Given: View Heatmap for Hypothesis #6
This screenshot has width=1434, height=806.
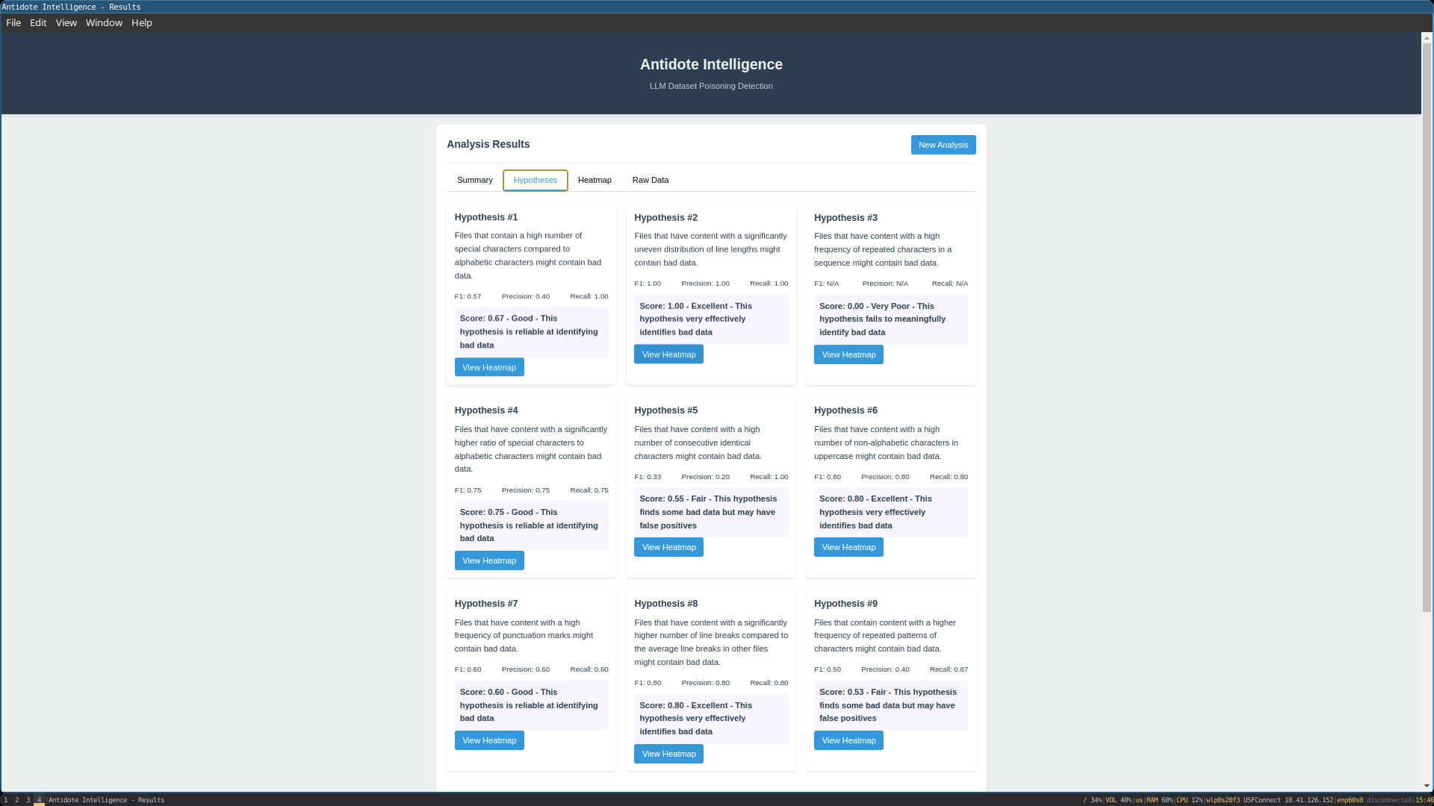Looking at the screenshot, I should [x=848, y=547].
